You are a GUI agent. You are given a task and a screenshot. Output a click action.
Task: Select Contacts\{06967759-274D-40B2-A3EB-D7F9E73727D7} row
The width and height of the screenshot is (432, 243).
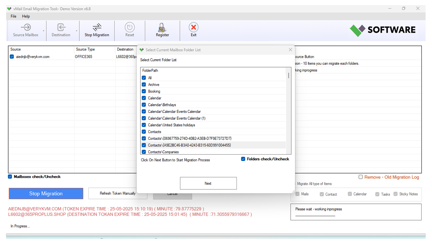point(213,138)
